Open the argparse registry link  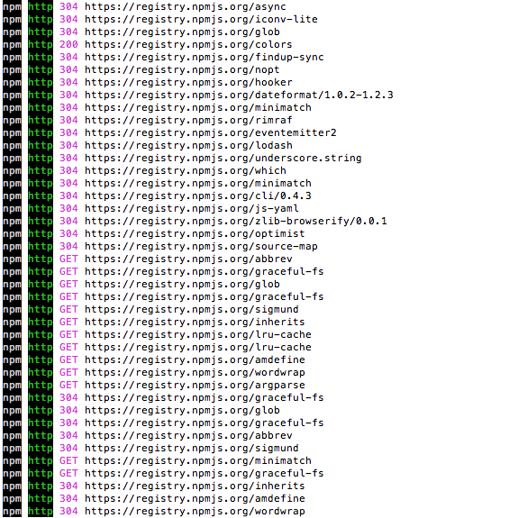point(195,385)
